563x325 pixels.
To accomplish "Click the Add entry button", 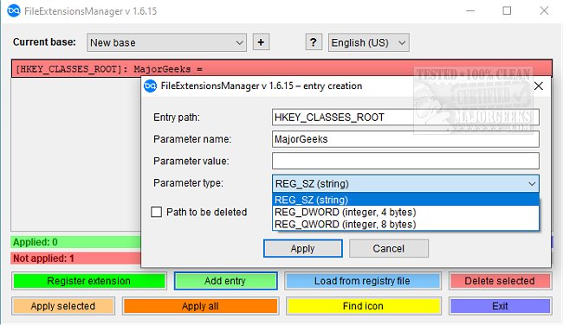I will (x=225, y=281).
